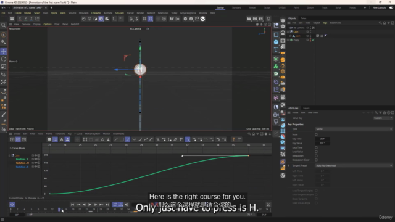Click the Key Value input field
Screen dimensions: 395x222
pos(323,143)
